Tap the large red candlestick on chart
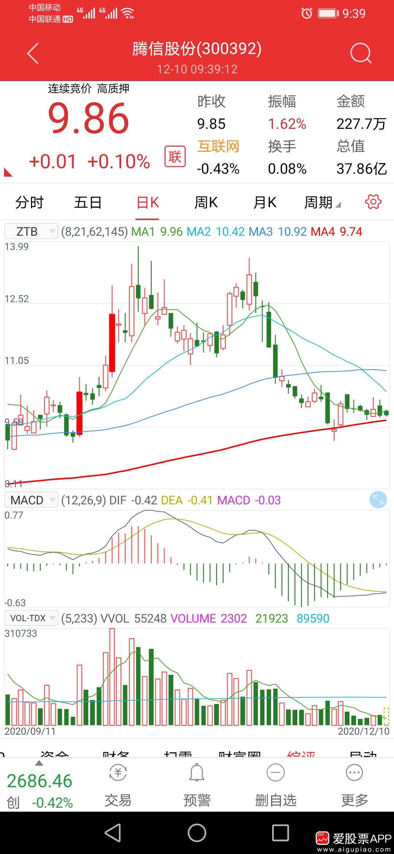 (x=112, y=342)
